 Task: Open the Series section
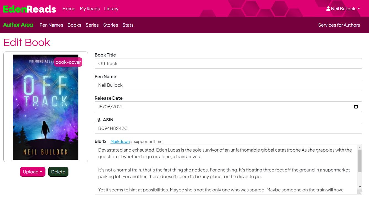coord(92,25)
